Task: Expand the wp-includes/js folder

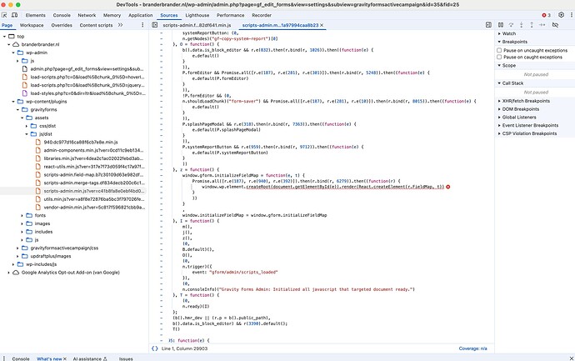Action: (13, 264)
